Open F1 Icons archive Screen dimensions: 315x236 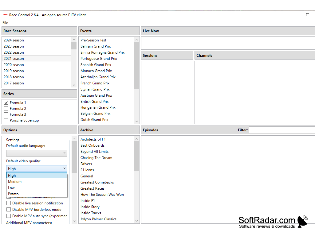coord(106,170)
